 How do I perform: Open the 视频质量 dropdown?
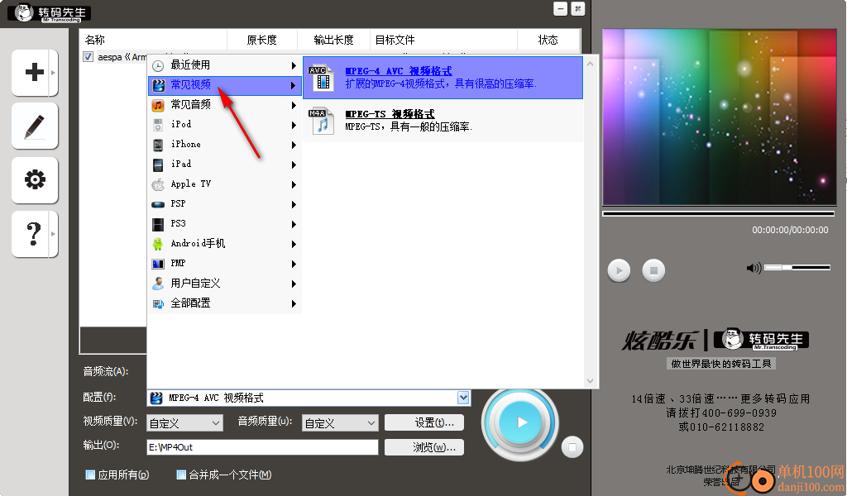184,423
